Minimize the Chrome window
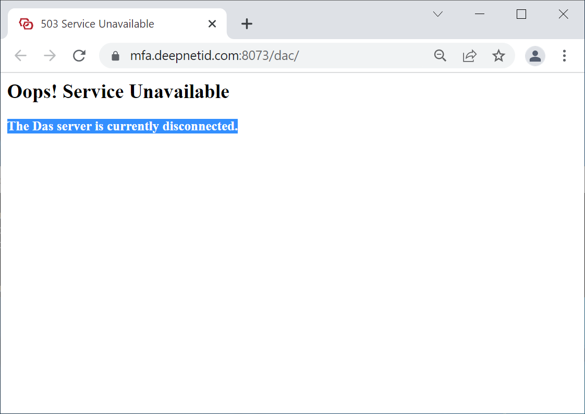The image size is (585, 414). (x=480, y=15)
